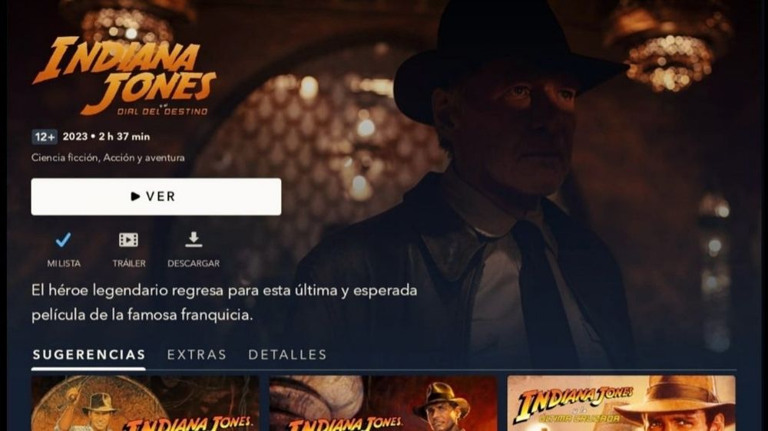Open the Última Cruzada movie thumbnail
The height and width of the screenshot is (431, 768).
621,403
